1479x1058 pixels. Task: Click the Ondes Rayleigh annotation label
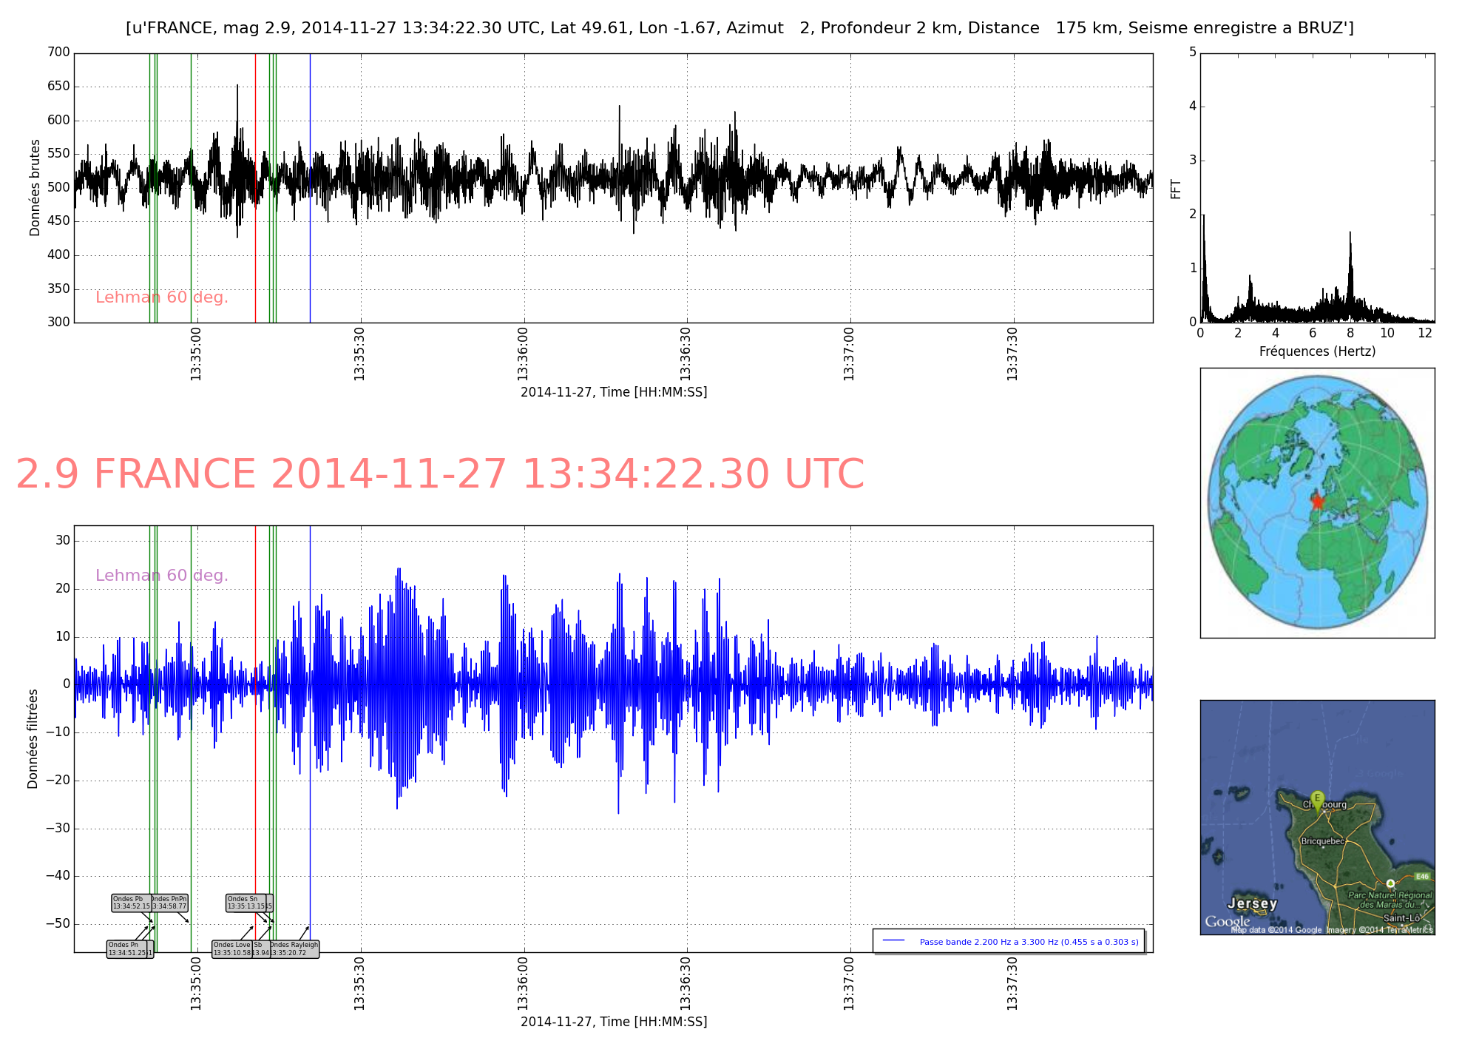coord(294,949)
